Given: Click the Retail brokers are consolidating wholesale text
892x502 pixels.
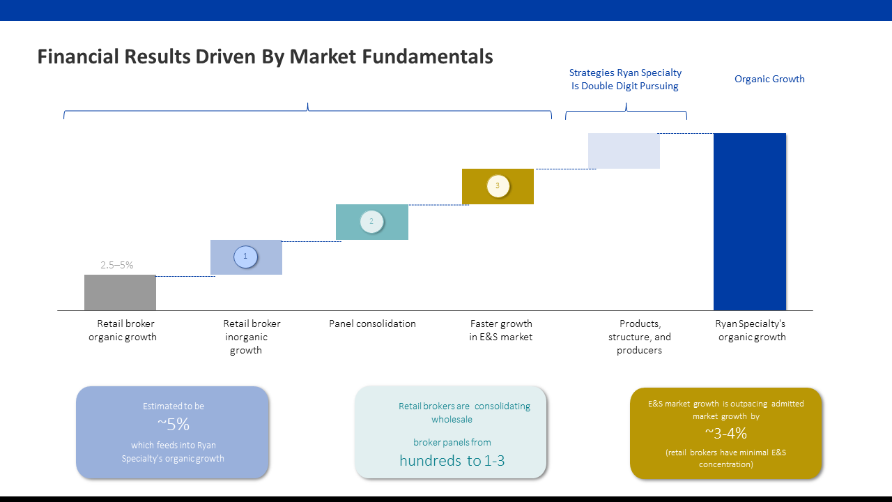Looking at the screenshot, I should tap(464, 413).
